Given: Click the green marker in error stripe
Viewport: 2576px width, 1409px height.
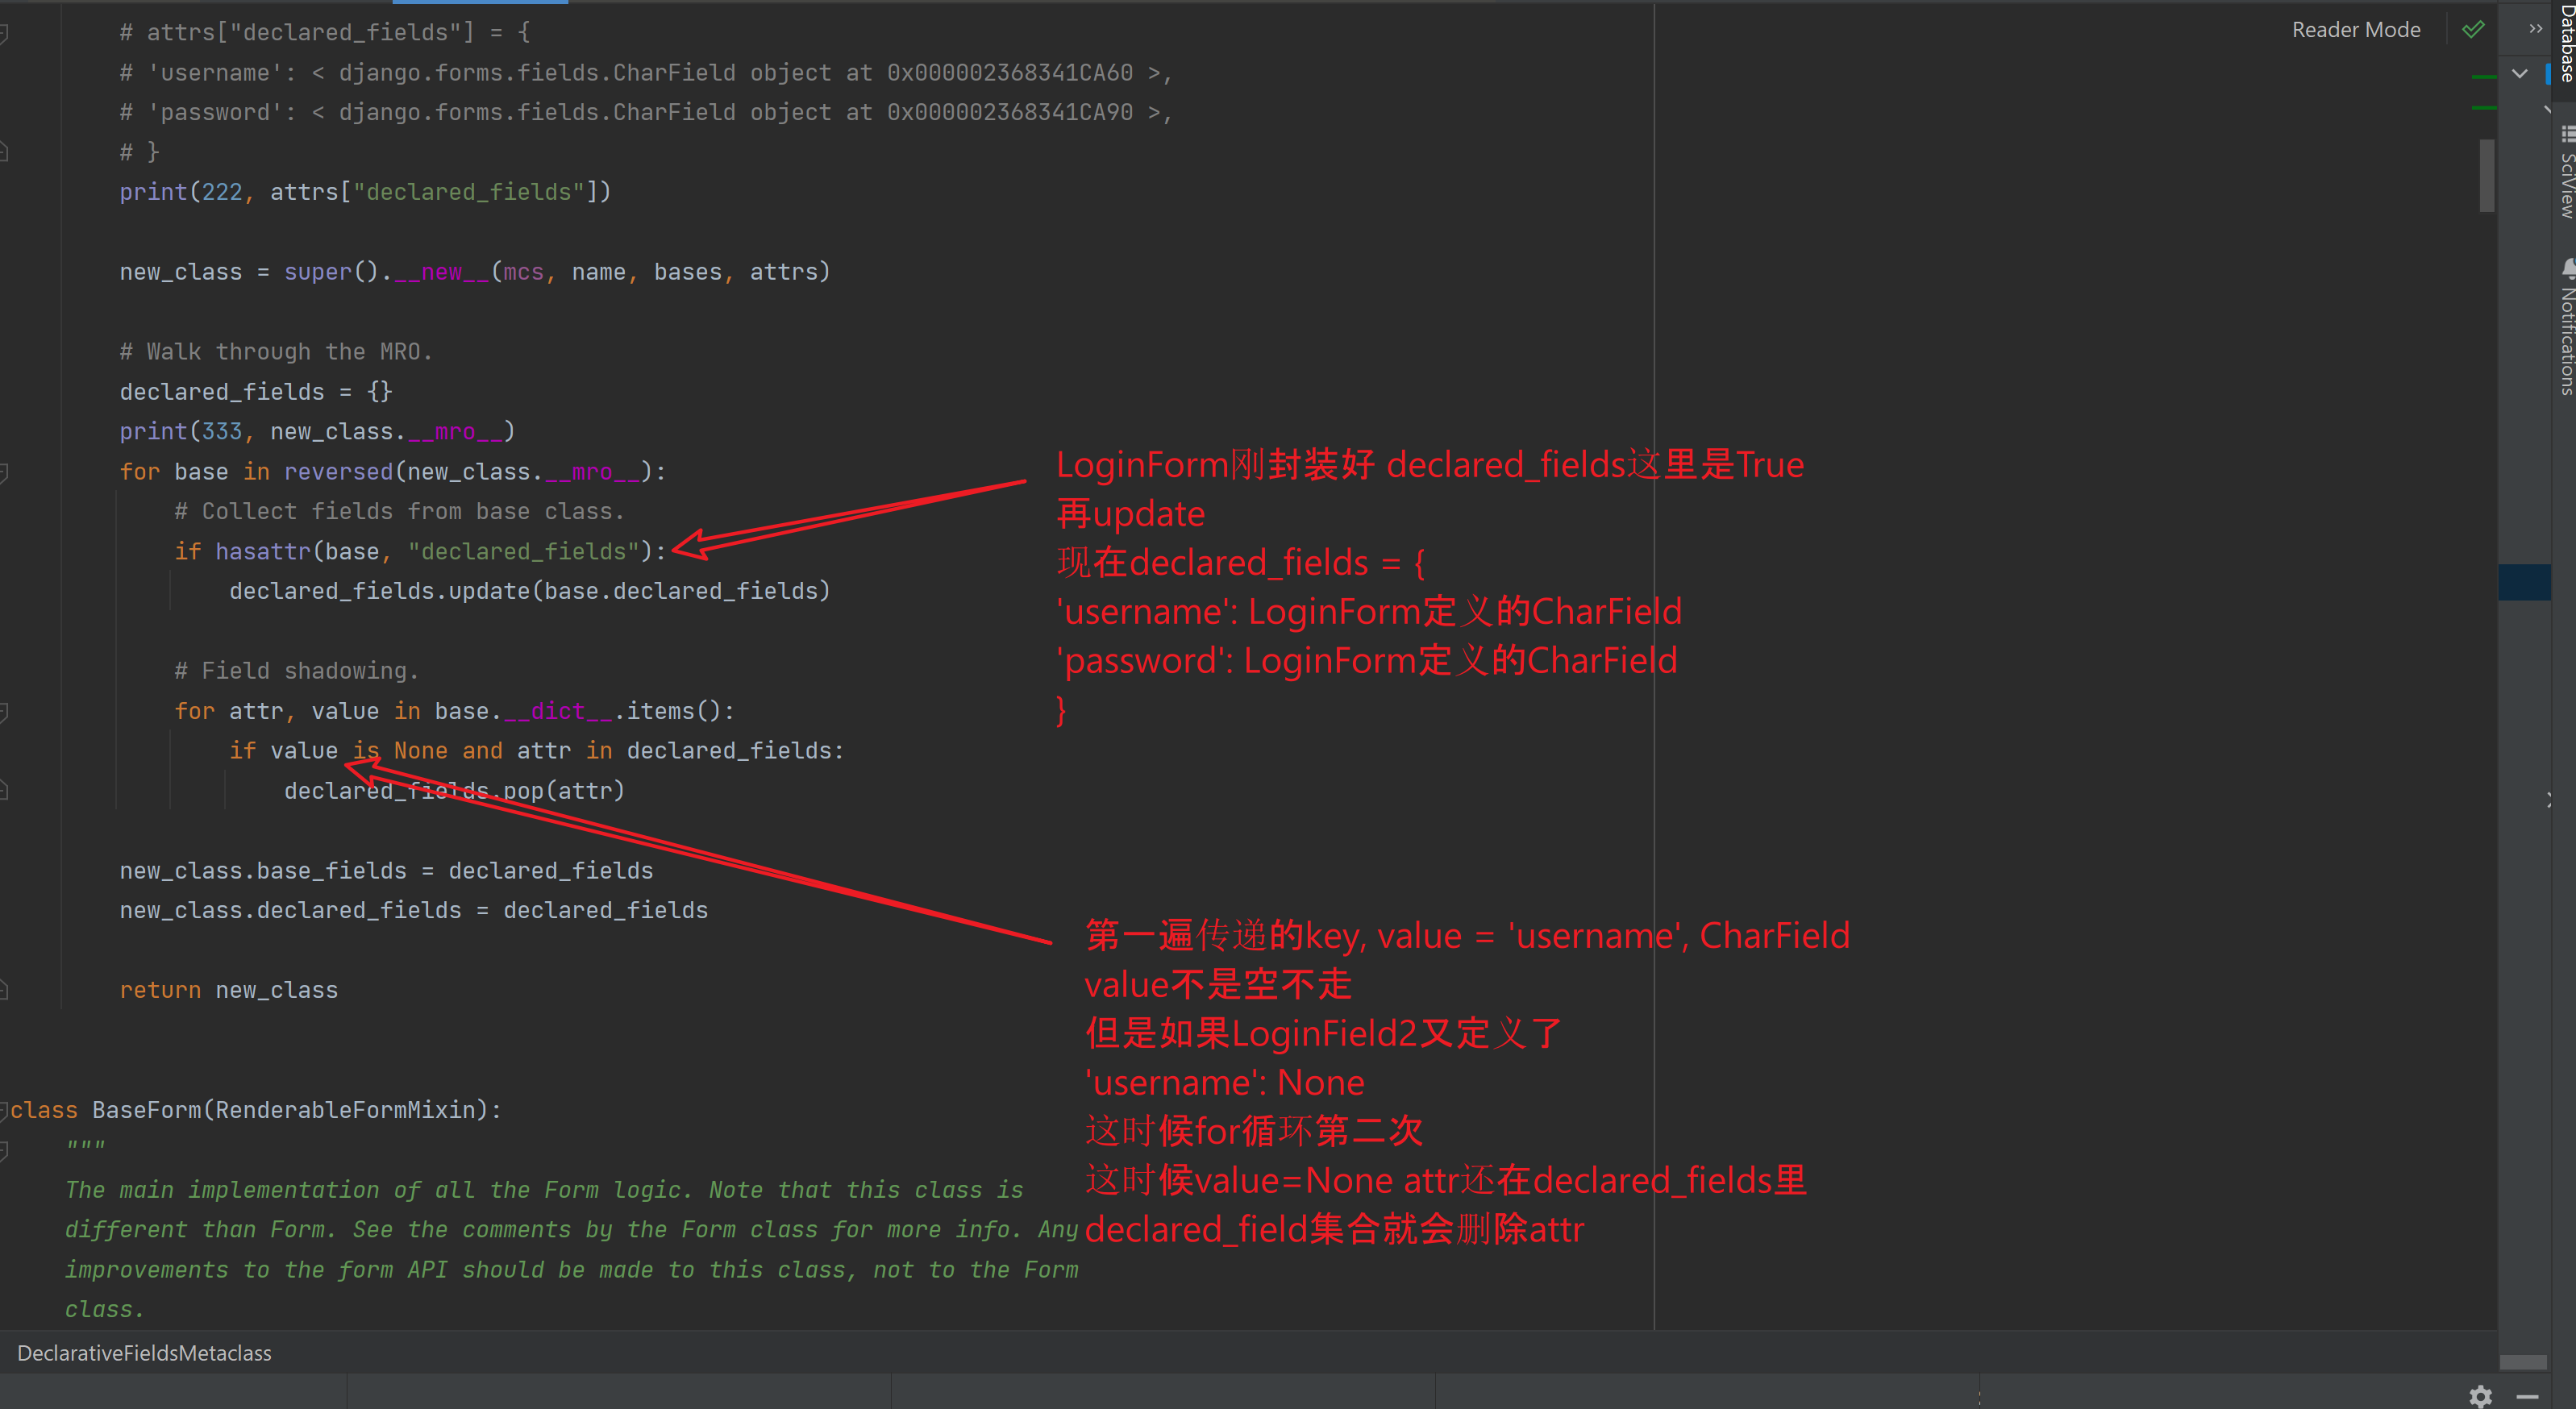Looking at the screenshot, I should (2483, 77).
